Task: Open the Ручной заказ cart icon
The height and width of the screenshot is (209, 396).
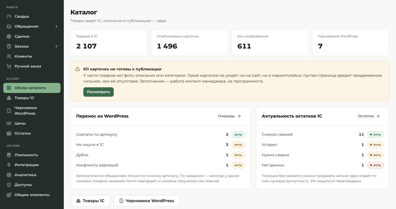Action: pos(9,66)
